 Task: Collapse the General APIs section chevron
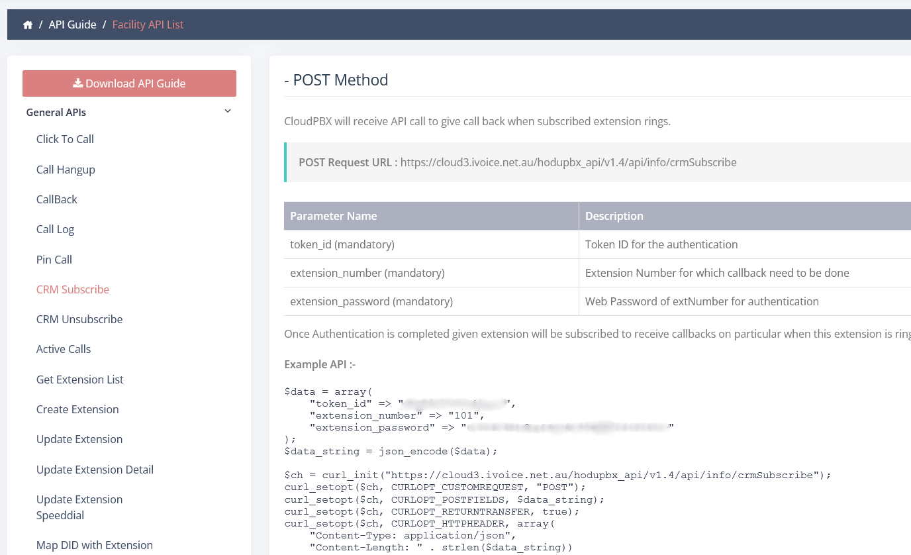coord(228,111)
